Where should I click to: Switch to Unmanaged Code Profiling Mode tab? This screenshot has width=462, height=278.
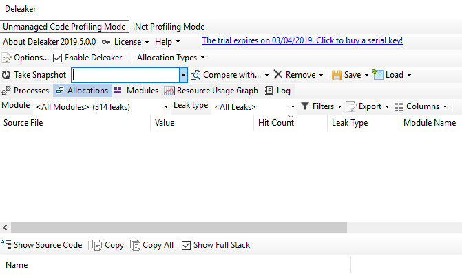click(64, 27)
